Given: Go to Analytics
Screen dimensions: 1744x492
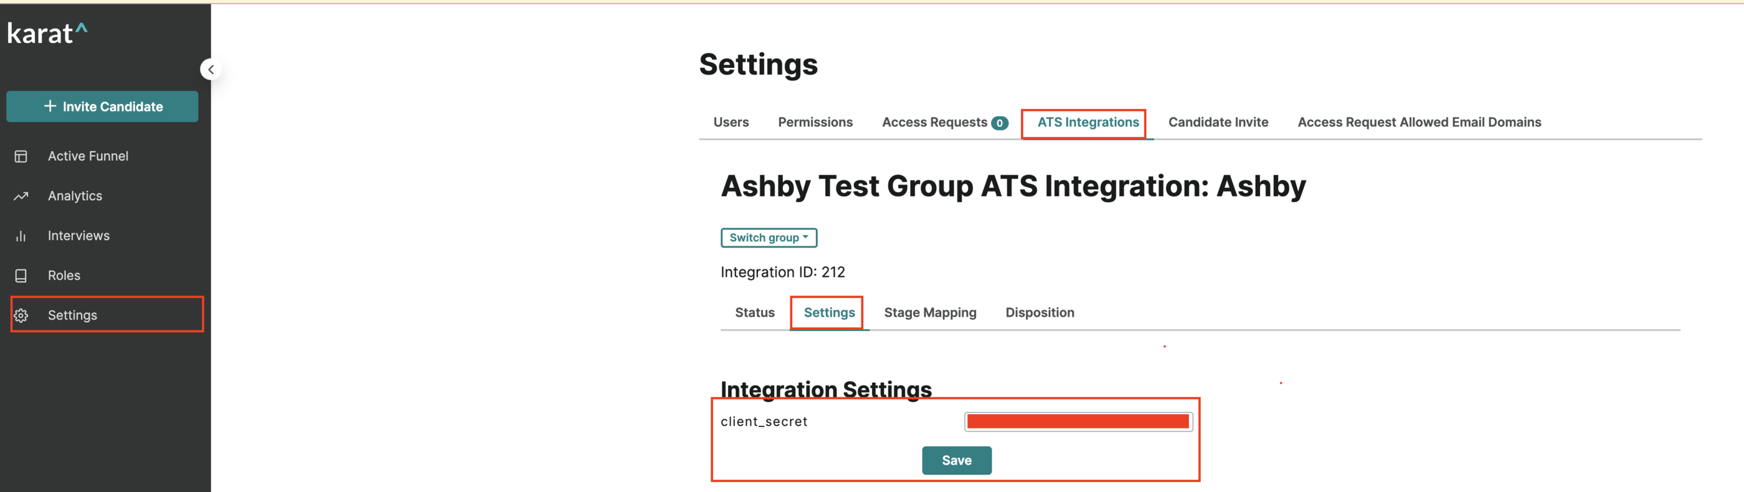Looking at the screenshot, I should coord(75,196).
